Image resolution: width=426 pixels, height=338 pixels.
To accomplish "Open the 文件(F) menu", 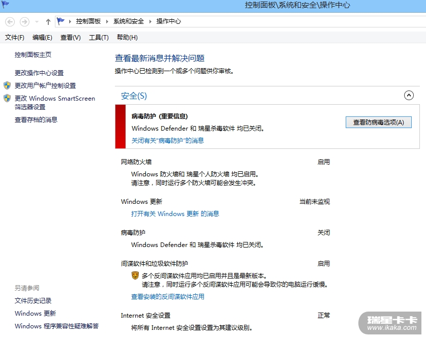I will point(14,38).
